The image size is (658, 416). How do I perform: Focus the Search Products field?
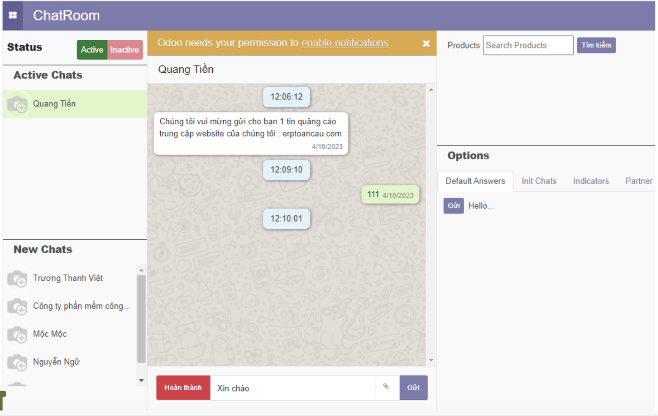click(x=528, y=45)
